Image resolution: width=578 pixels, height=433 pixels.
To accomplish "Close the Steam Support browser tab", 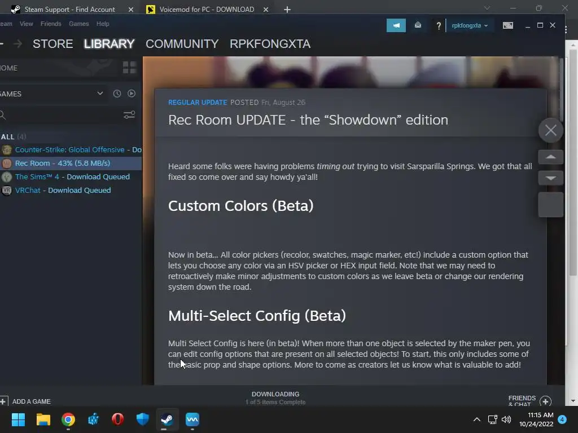I will point(131,10).
